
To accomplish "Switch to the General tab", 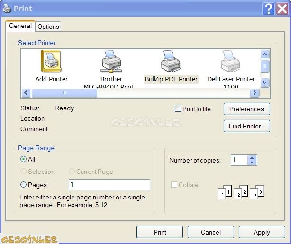I will tap(20, 26).
